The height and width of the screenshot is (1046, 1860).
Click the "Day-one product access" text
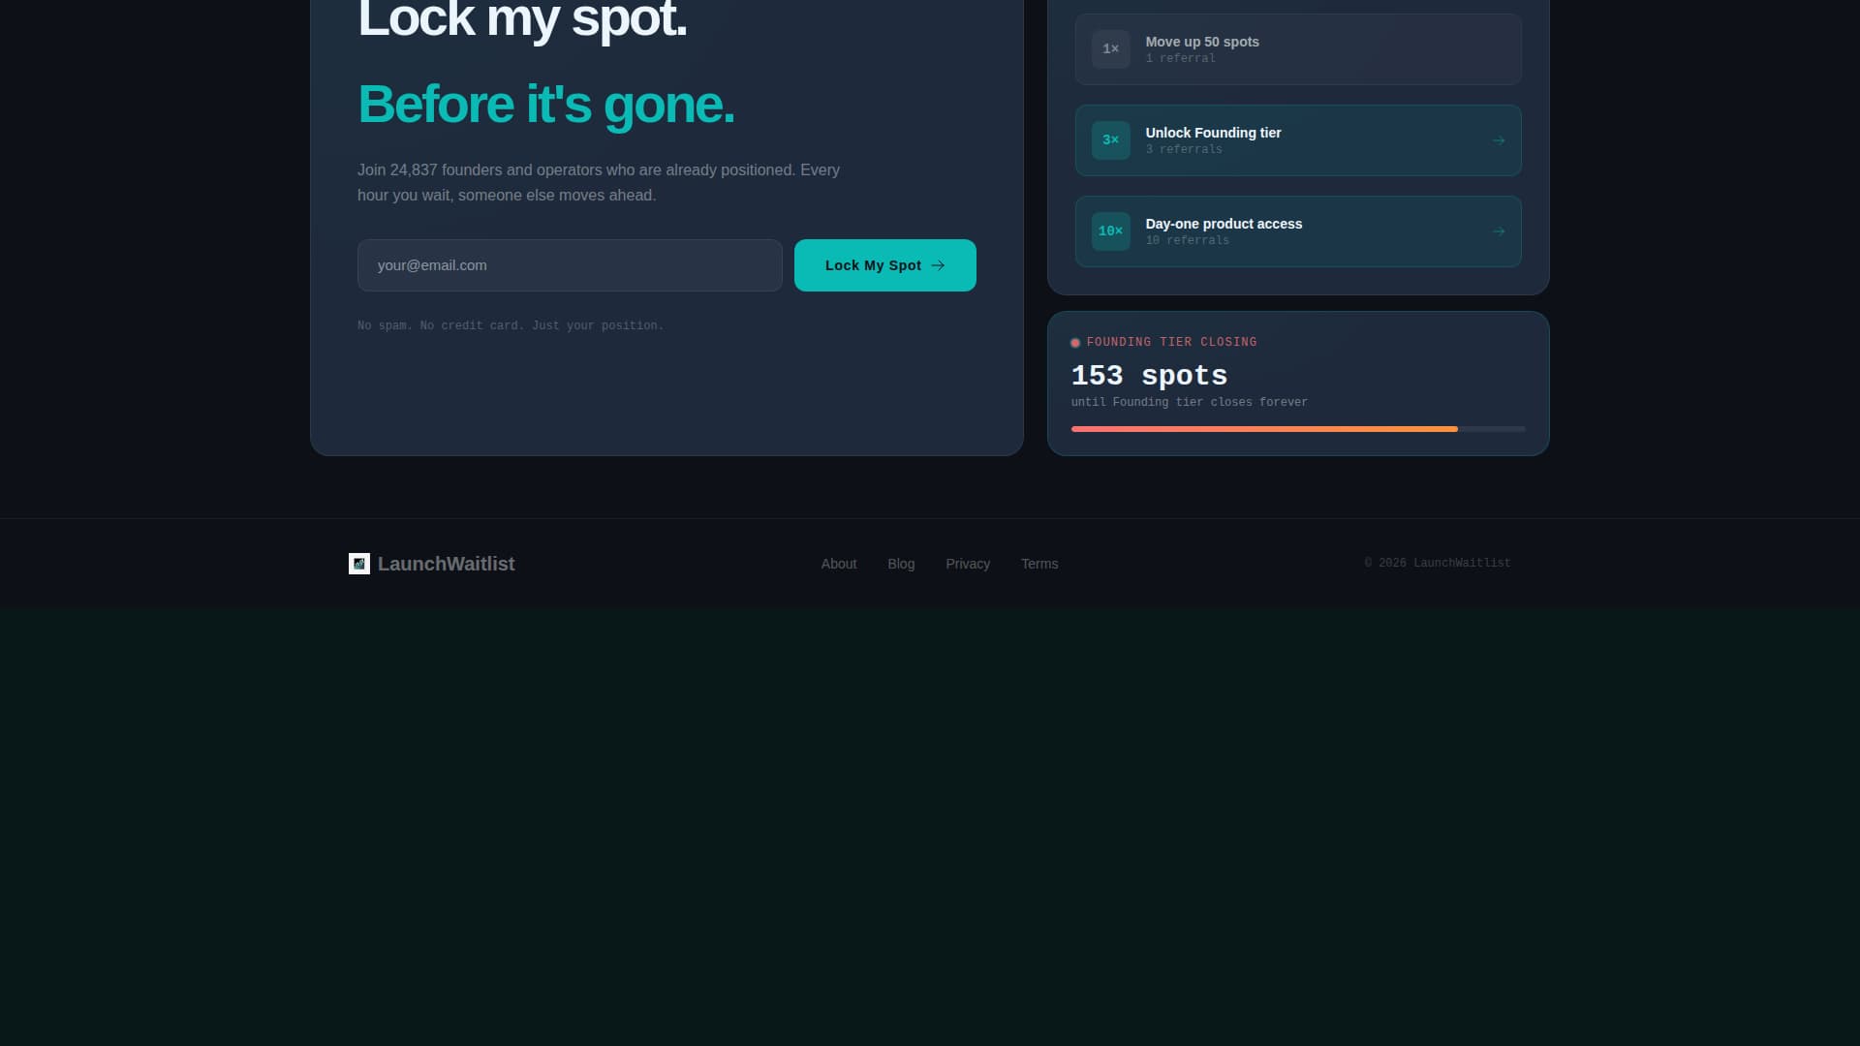1224,224
